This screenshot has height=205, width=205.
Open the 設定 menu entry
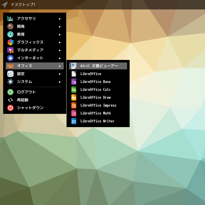(x=35, y=74)
